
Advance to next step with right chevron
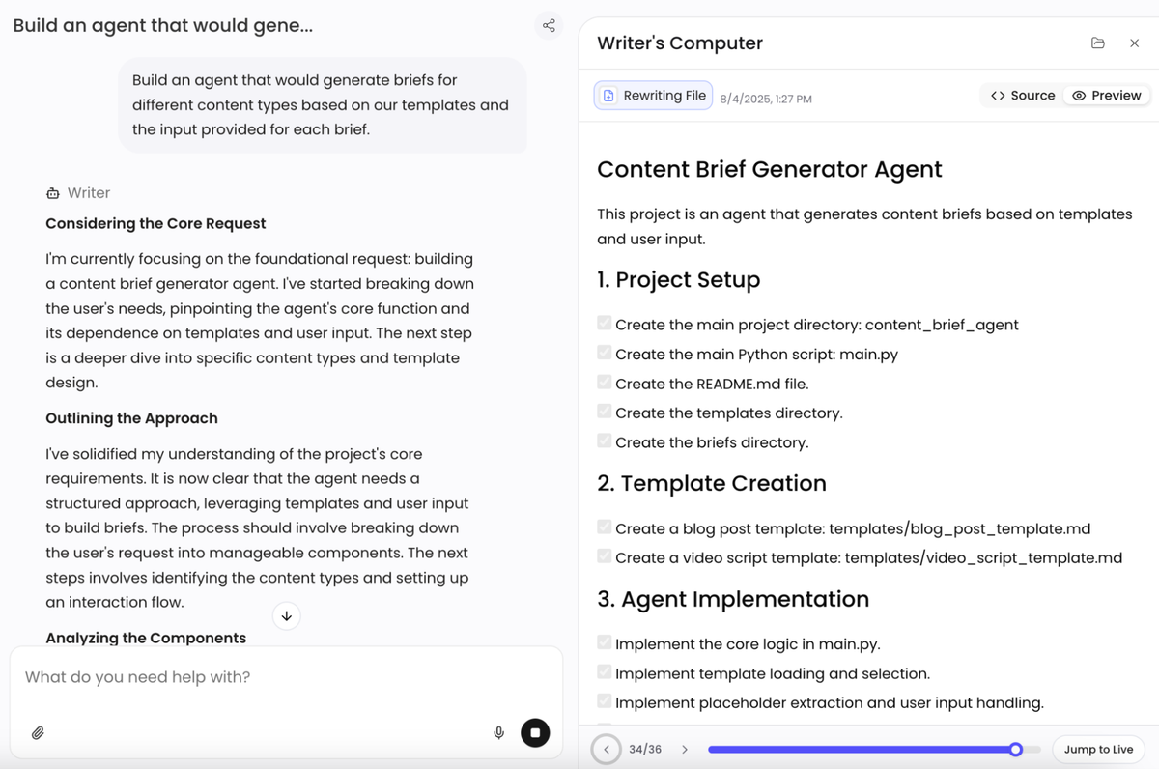click(685, 750)
